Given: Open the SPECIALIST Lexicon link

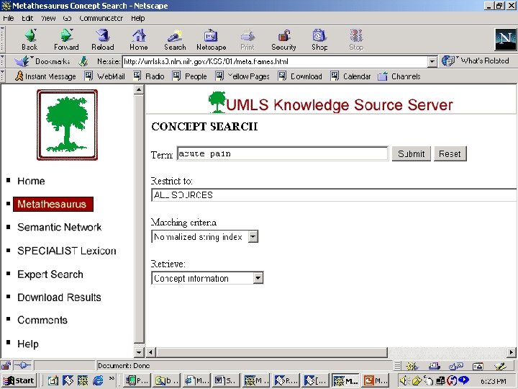Looking at the screenshot, I should pyautogui.click(x=67, y=251).
